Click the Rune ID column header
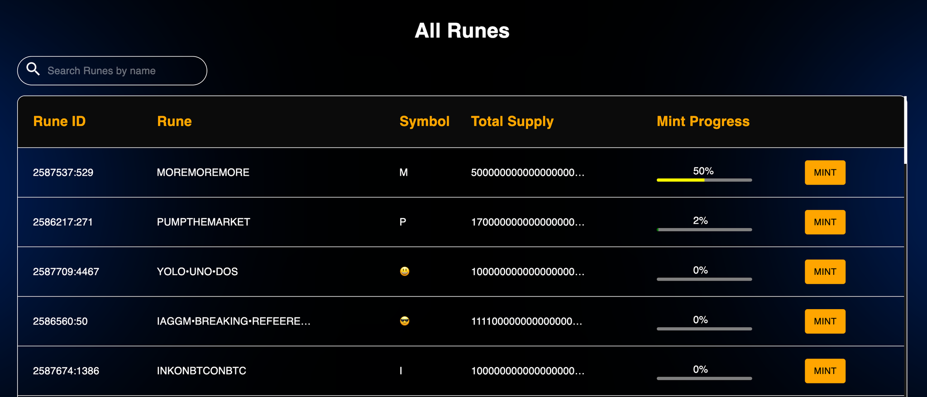Image resolution: width=927 pixels, height=397 pixels. (x=59, y=121)
